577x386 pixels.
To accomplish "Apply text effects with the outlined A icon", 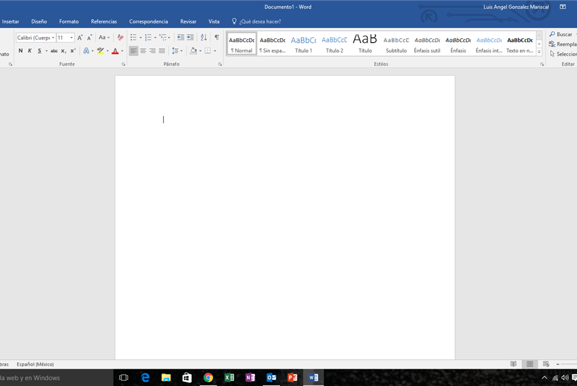I will coord(86,51).
